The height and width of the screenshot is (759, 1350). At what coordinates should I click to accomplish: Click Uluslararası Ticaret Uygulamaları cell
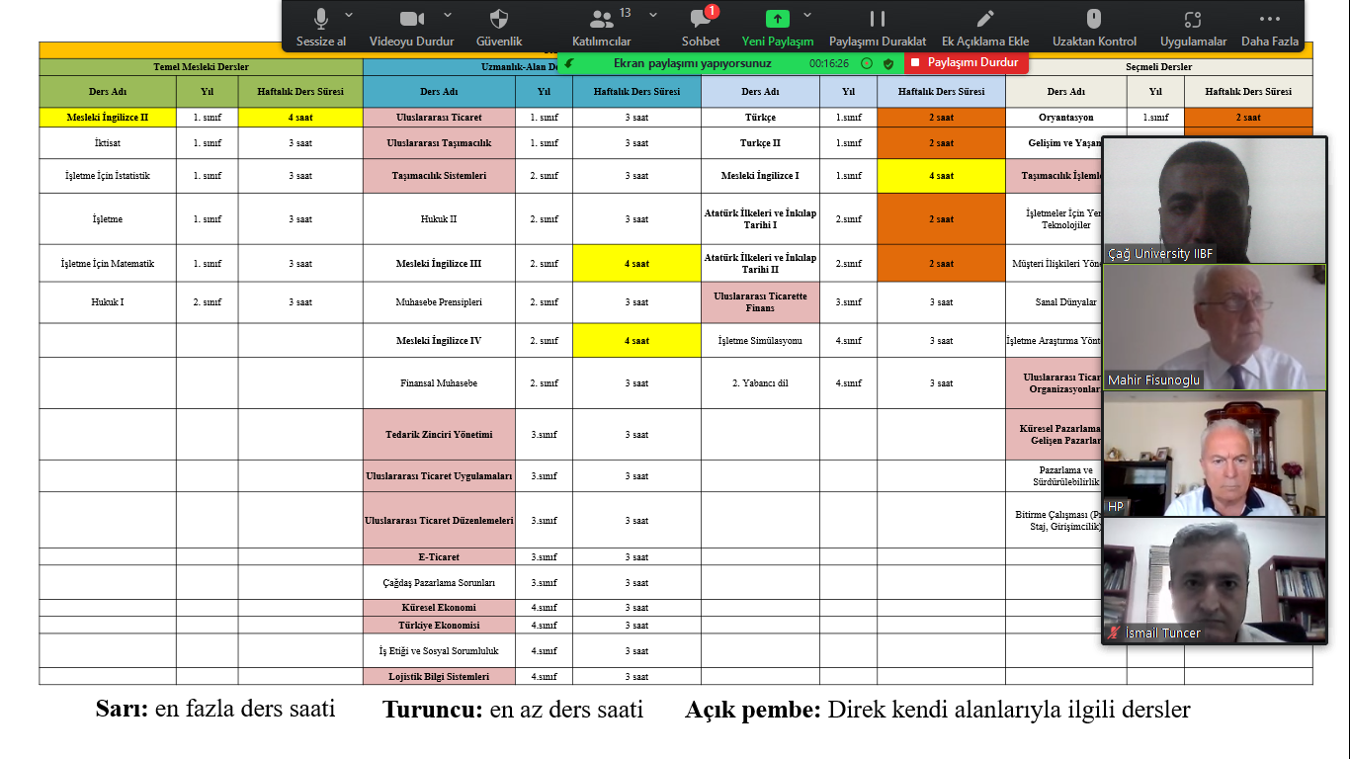(x=439, y=476)
